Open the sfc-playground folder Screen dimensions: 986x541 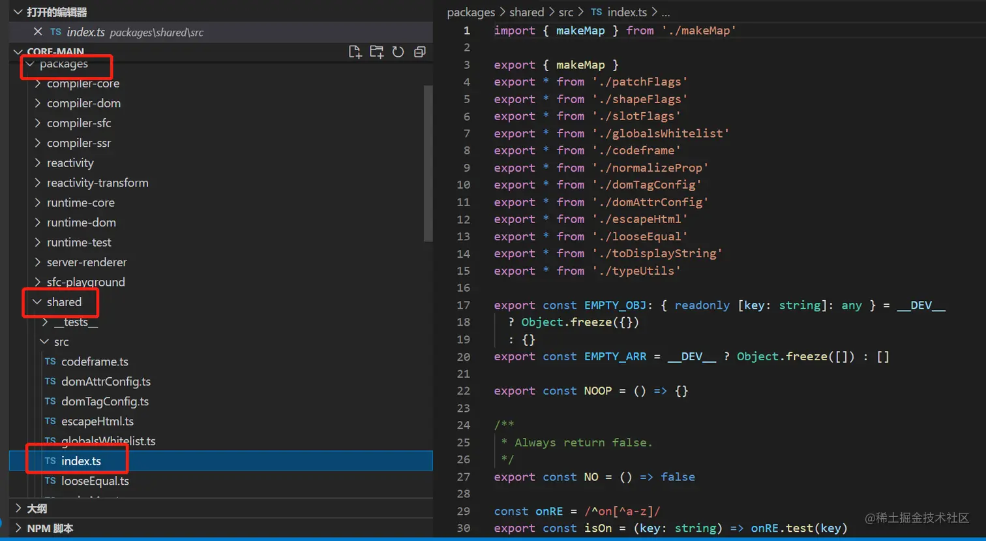click(86, 282)
